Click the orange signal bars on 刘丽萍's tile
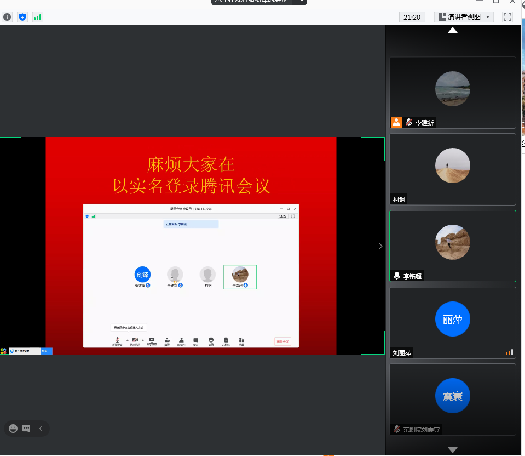The image size is (525, 456). pos(509,352)
